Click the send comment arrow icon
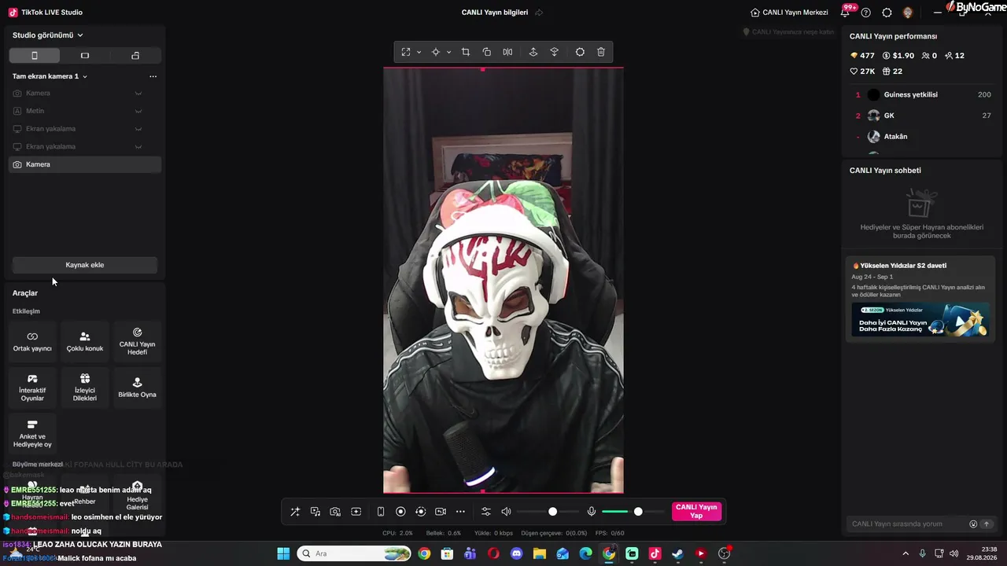The image size is (1007, 566). (x=987, y=524)
